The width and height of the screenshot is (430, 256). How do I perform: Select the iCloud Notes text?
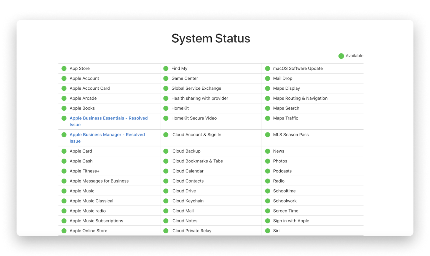point(184,221)
